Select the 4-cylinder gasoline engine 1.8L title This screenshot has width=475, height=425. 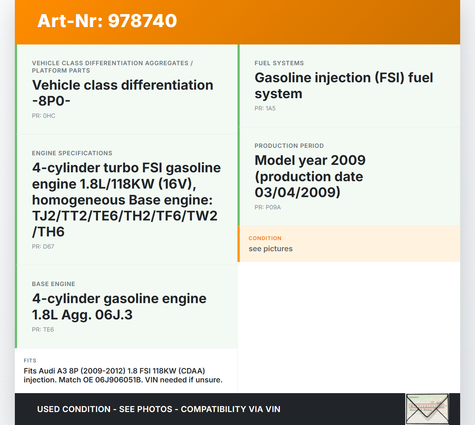point(119,306)
